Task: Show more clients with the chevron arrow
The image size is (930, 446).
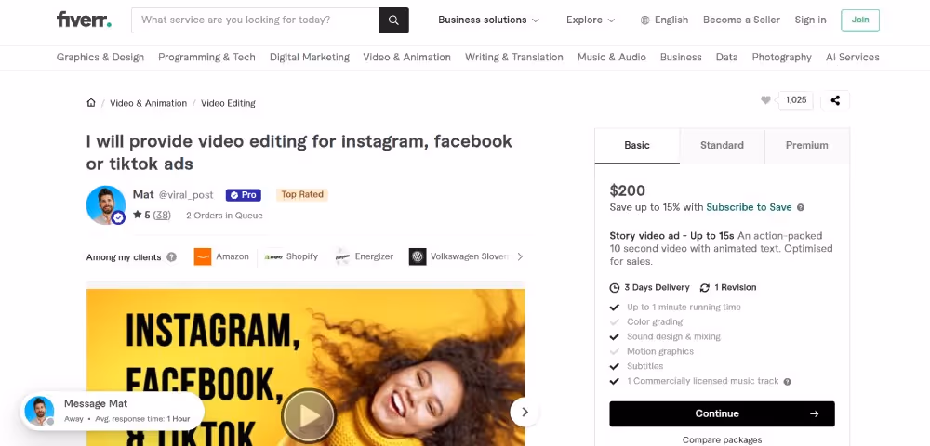Action: (520, 256)
